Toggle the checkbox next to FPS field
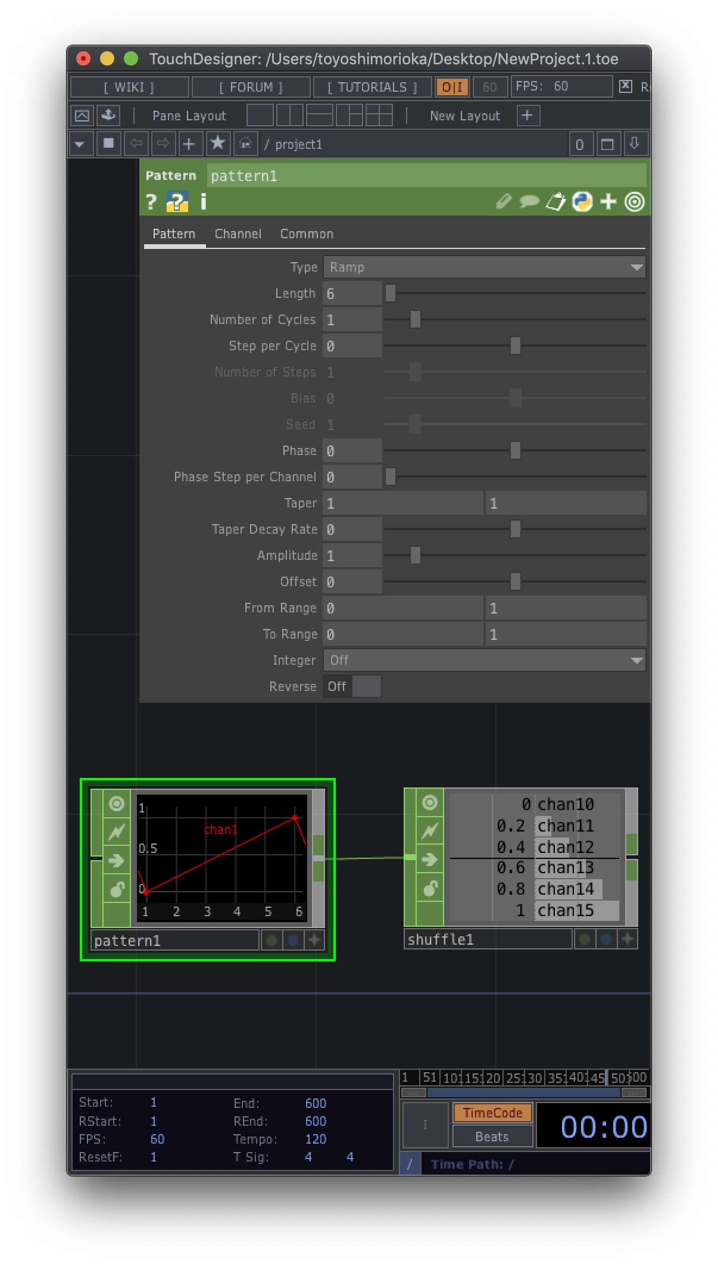718x1264 pixels. click(x=625, y=86)
